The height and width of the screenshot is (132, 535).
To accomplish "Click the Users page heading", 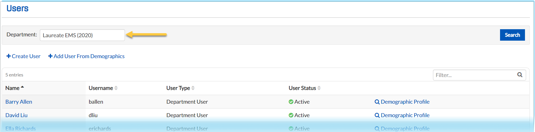I will (x=17, y=8).
